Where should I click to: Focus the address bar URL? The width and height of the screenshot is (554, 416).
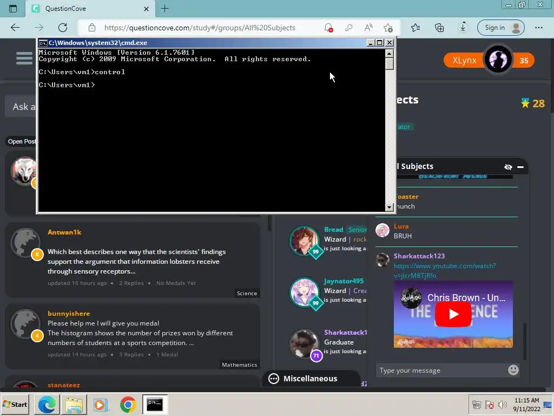200,28
